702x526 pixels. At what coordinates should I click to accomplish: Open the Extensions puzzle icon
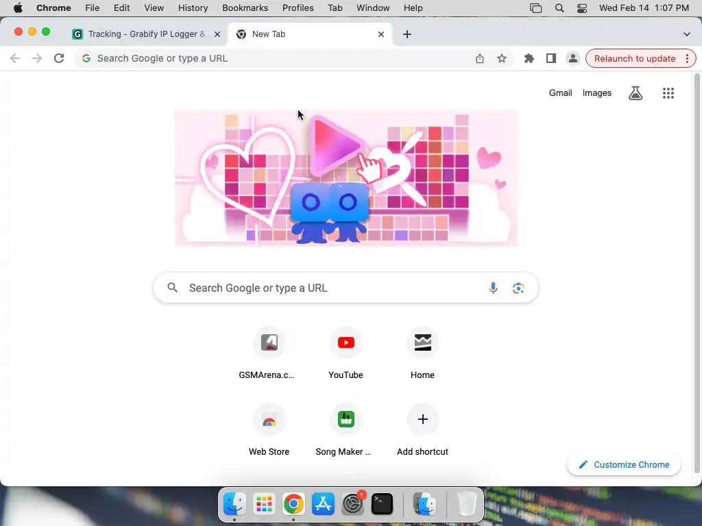coord(529,59)
